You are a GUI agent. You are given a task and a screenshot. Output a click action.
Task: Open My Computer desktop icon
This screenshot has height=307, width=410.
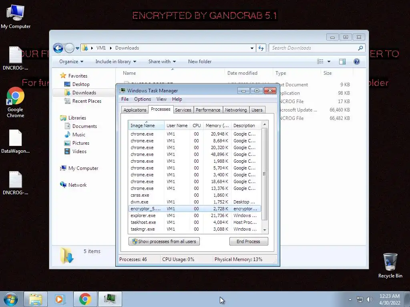pyautogui.click(x=16, y=16)
